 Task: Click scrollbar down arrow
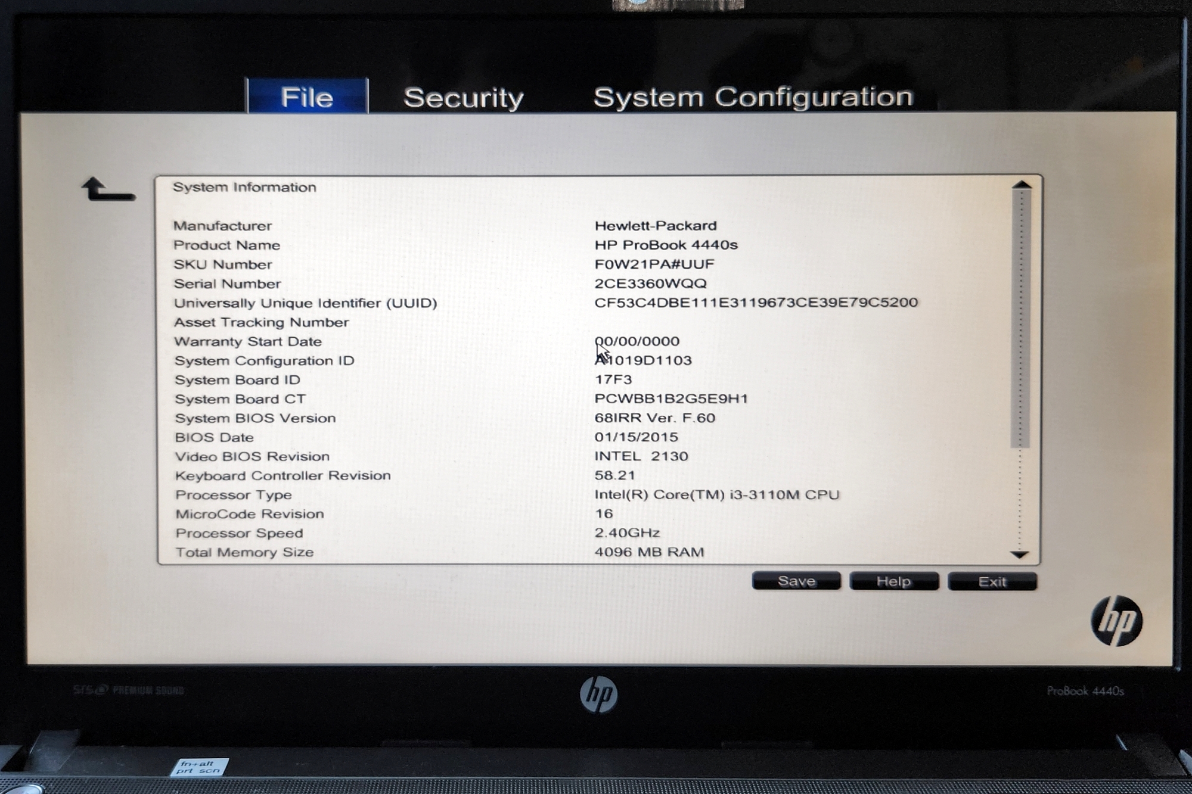point(1020,554)
